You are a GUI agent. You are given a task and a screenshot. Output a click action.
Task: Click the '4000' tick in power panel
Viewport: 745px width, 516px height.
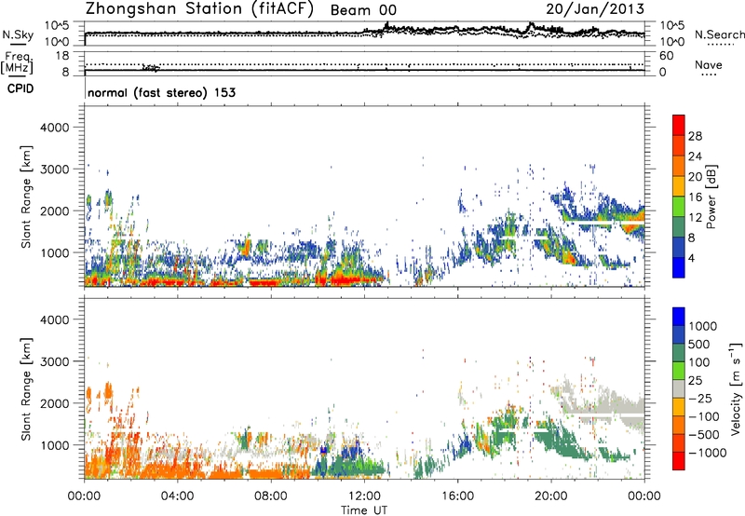[54, 128]
